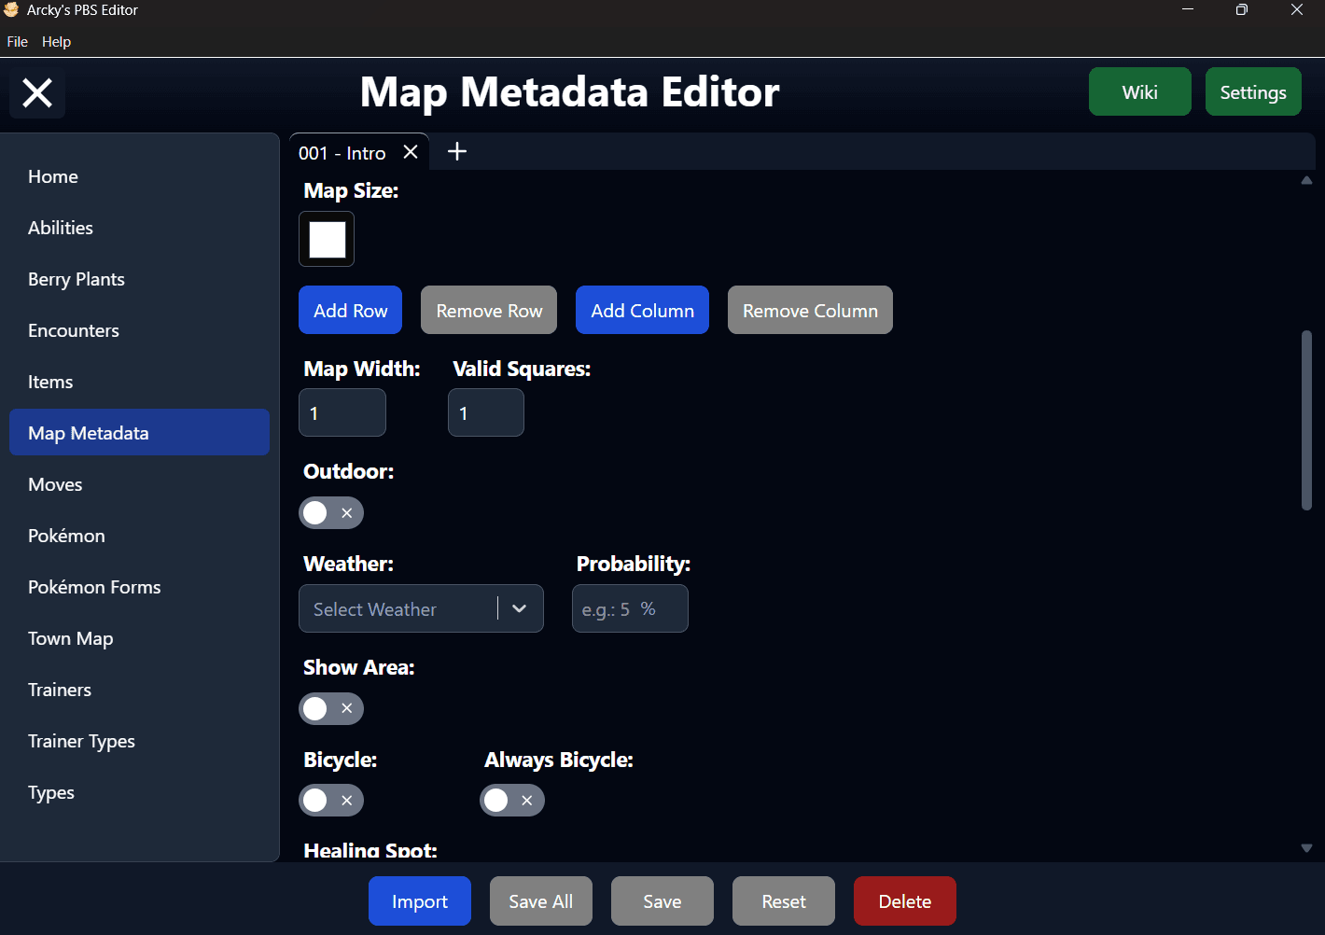Click the Add Row button
Image resolution: width=1325 pixels, height=935 pixels.
pyautogui.click(x=350, y=310)
